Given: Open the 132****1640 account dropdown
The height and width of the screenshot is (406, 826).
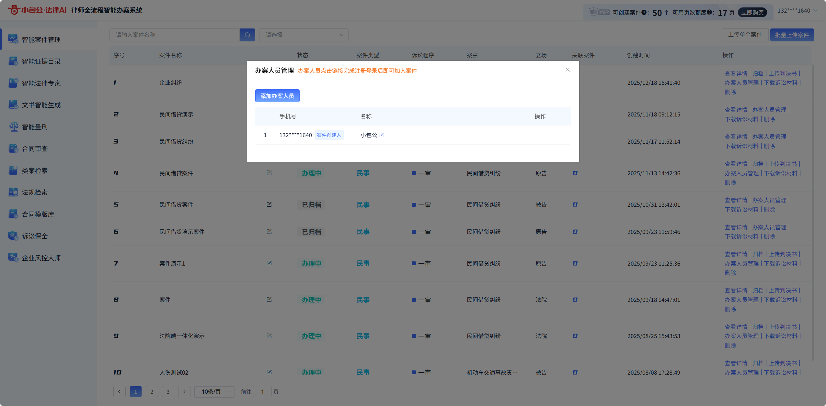Looking at the screenshot, I should 797,11.
